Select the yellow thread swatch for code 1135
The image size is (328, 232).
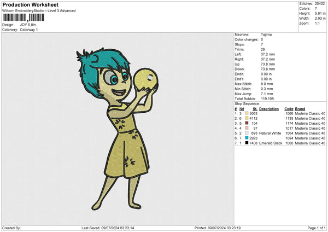[247, 118]
